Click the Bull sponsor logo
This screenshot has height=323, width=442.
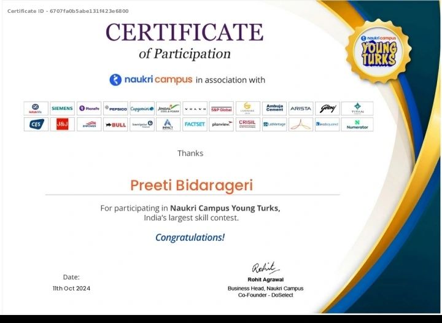tap(115, 124)
